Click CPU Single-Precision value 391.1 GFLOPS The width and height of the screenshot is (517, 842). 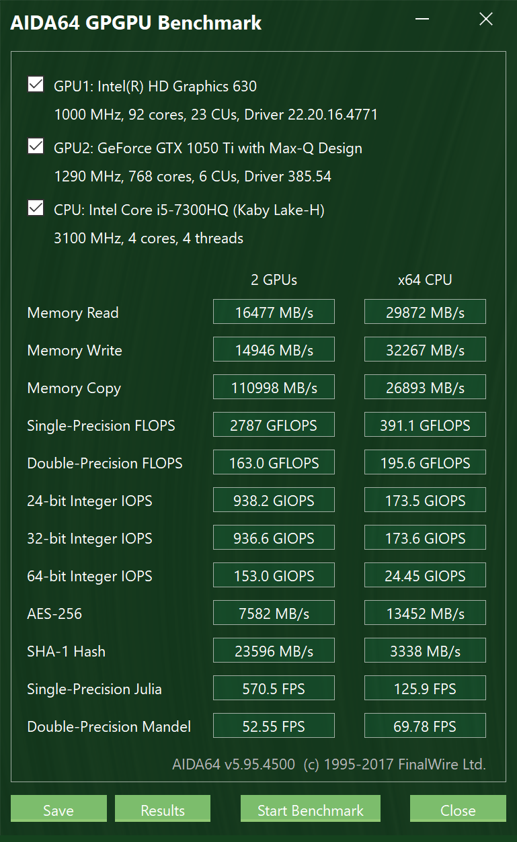(425, 425)
